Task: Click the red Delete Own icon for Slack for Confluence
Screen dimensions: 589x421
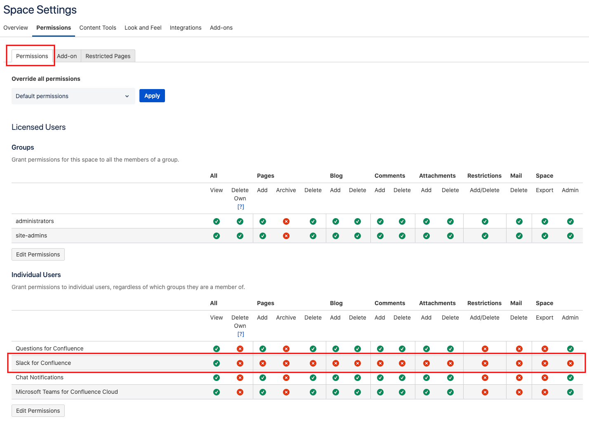Action: tap(240, 363)
